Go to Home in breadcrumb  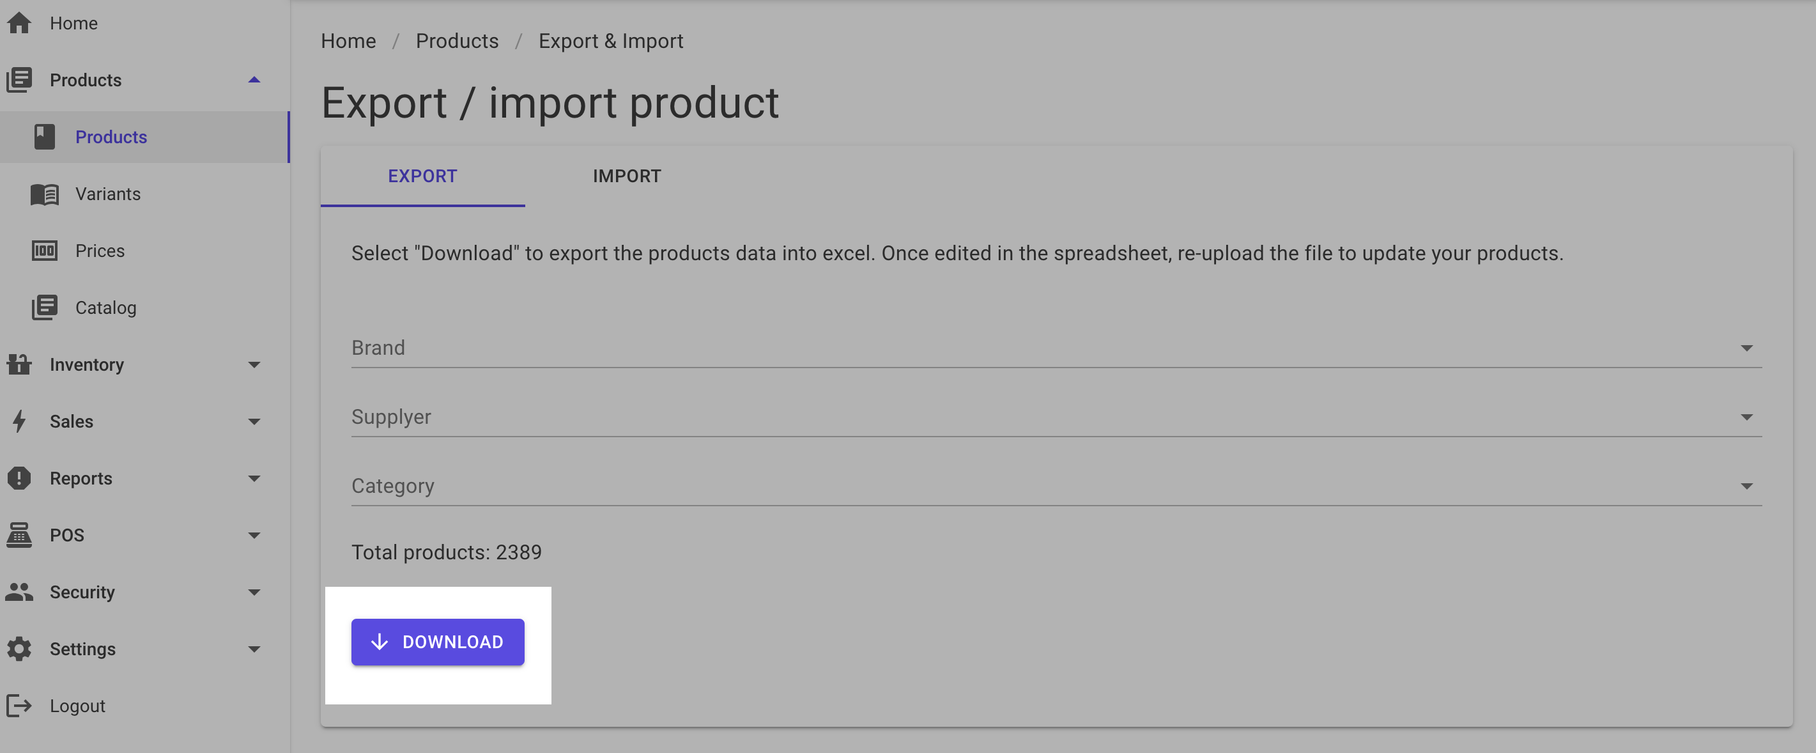click(348, 41)
